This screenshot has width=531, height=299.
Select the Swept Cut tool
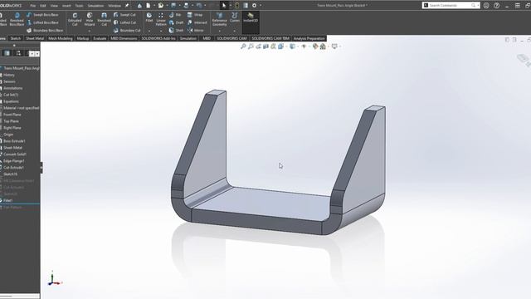(124, 15)
